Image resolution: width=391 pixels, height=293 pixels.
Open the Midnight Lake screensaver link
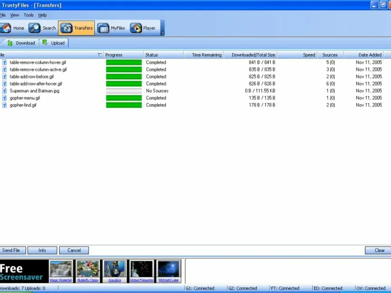point(169,280)
